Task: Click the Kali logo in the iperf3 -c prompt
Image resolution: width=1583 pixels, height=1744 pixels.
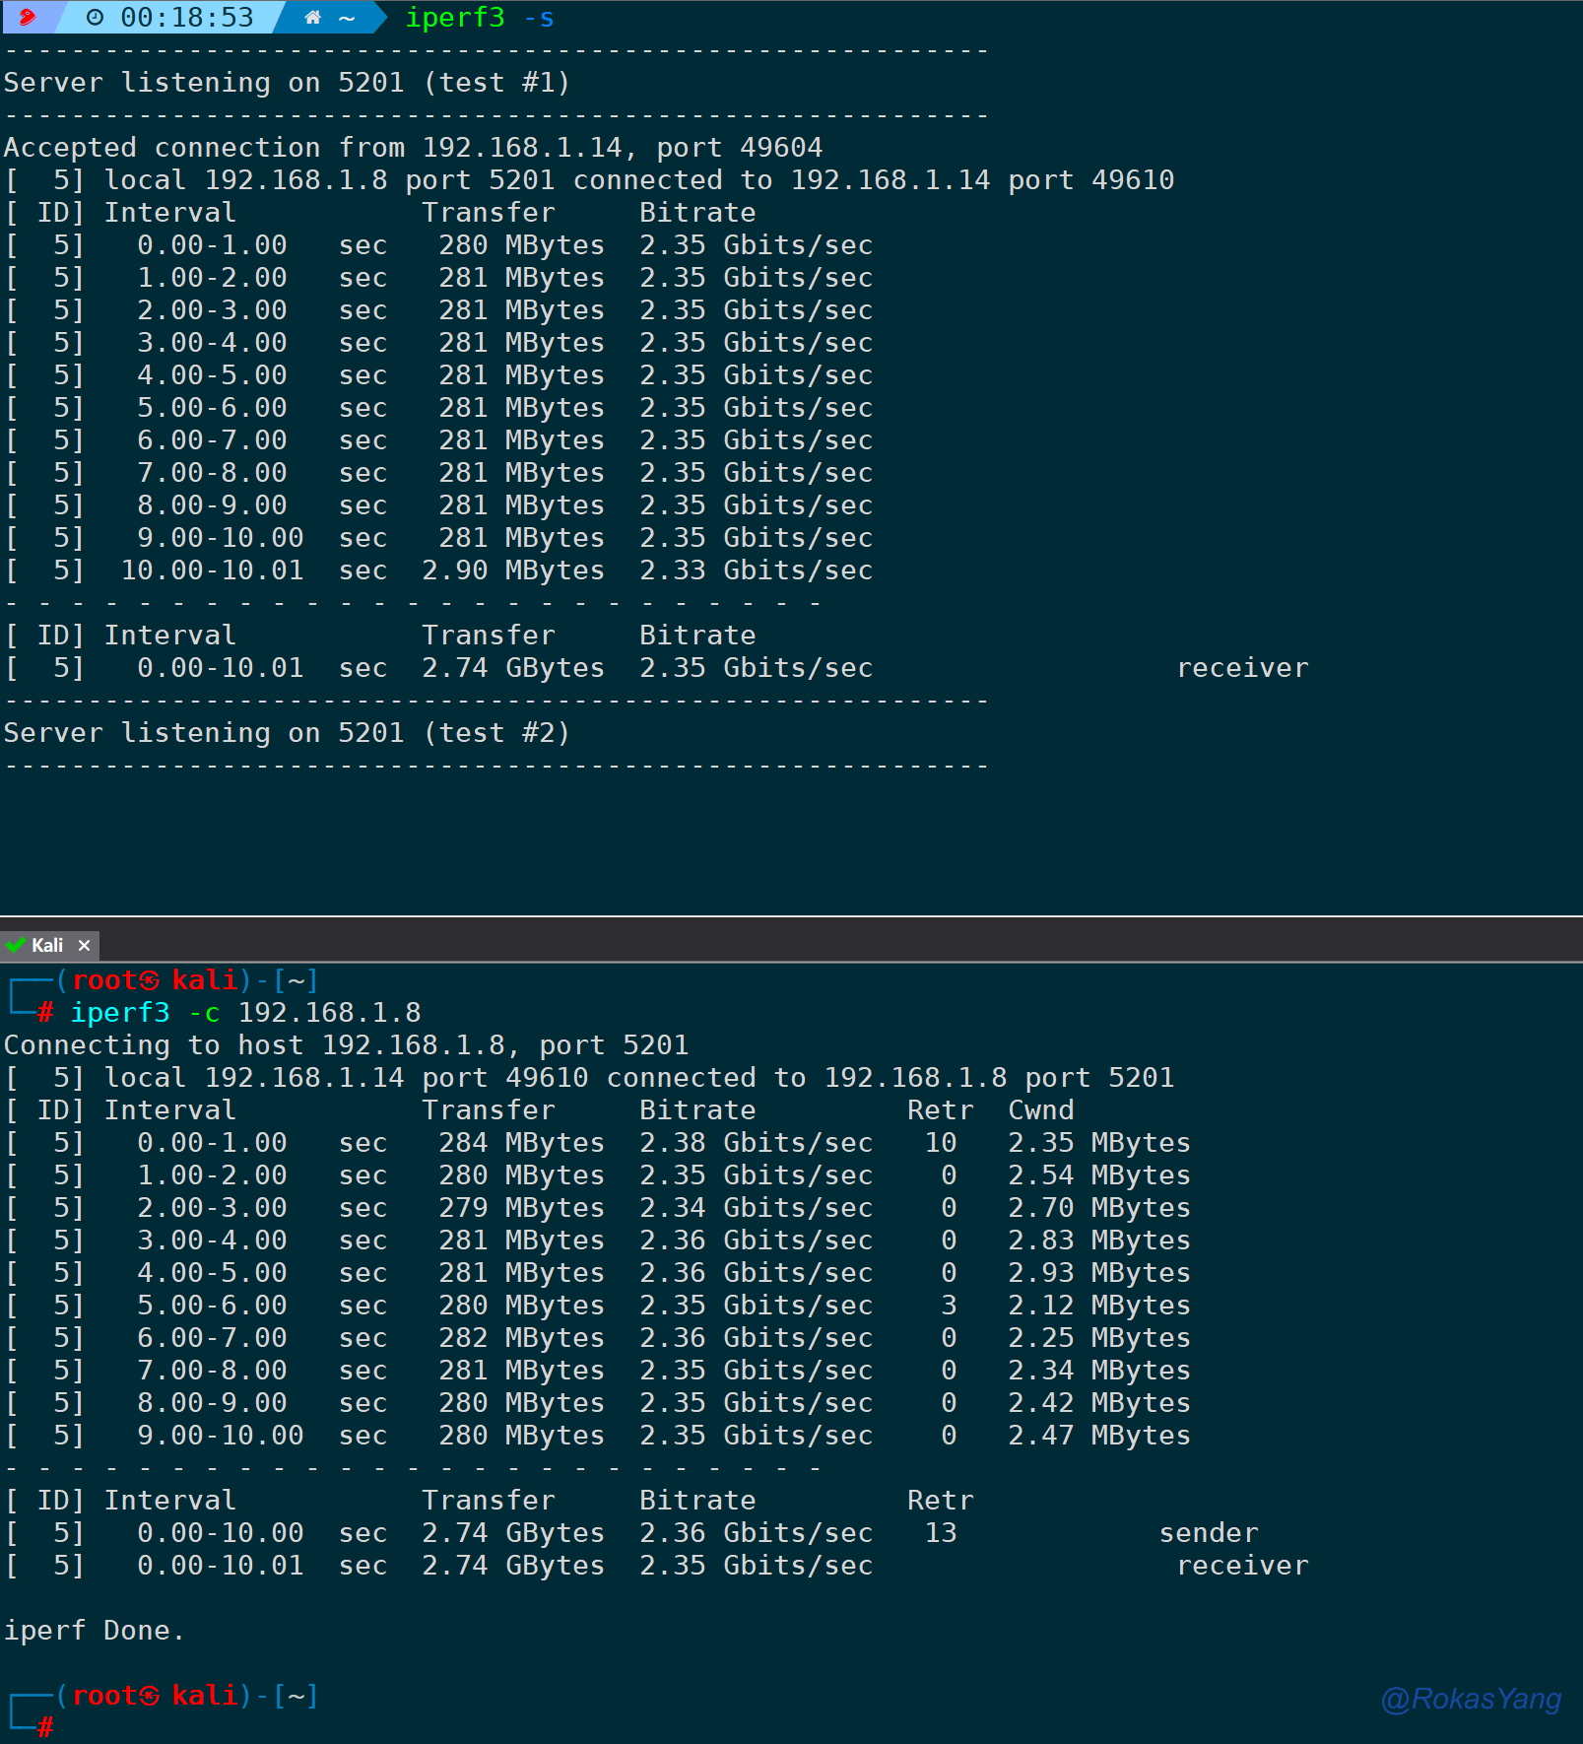Action: [149, 980]
